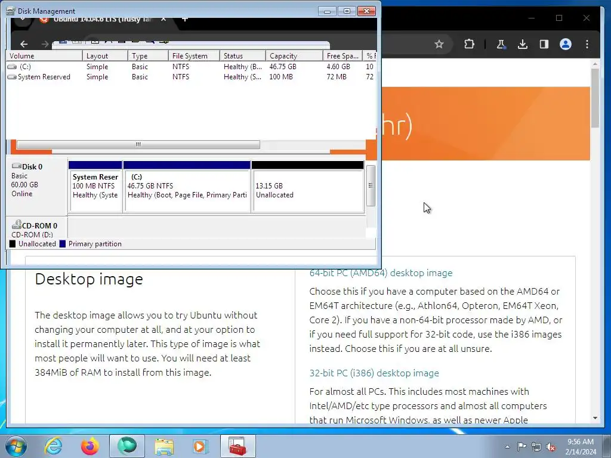This screenshot has height=458, width=611.
Task: Click the "72 MB" free space cell
Action: pos(337,77)
